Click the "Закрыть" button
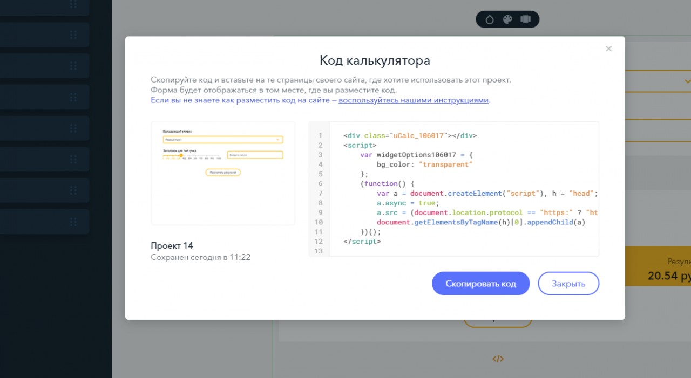The image size is (691, 378). click(x=568, y=284)
